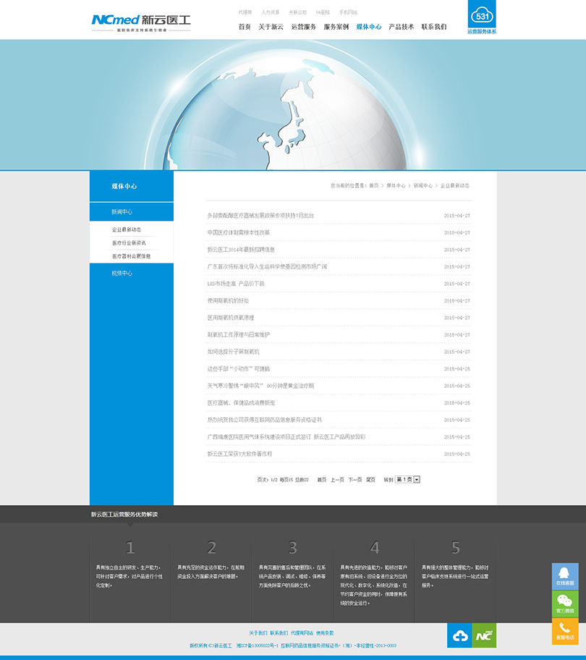Click advantage number 3 in 运营服务优势解读
Image resolution: width=586 pixels, height=660 pixels.
tap(292, 548)
